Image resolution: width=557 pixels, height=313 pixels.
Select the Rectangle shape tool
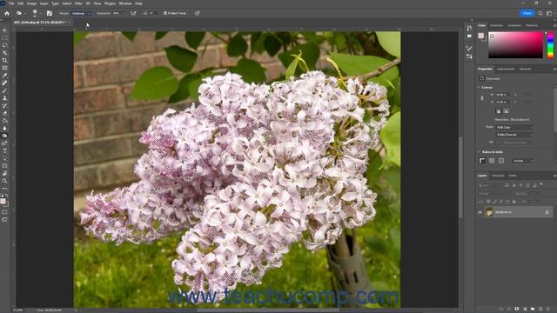point(4,166)
